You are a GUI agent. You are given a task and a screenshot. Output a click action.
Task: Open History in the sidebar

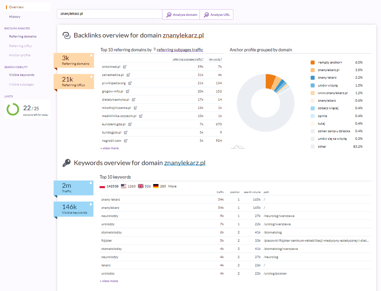coord(15,17)
